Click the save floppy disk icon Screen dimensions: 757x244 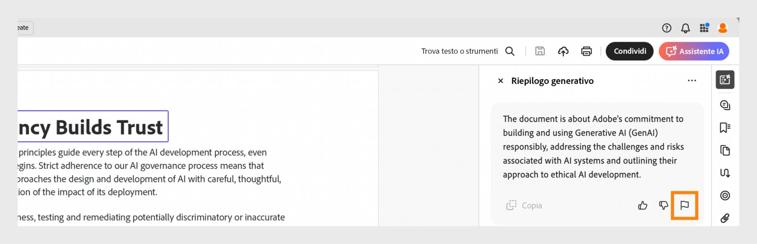[540, 51]
